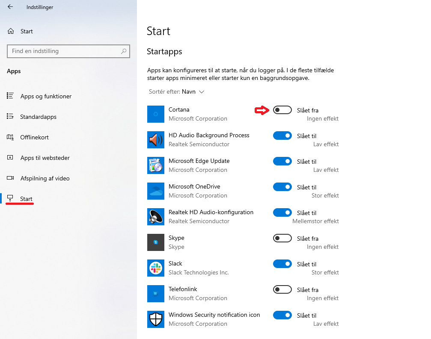Switch off Realtek HD Audio-konfiguration toggle

282,212
